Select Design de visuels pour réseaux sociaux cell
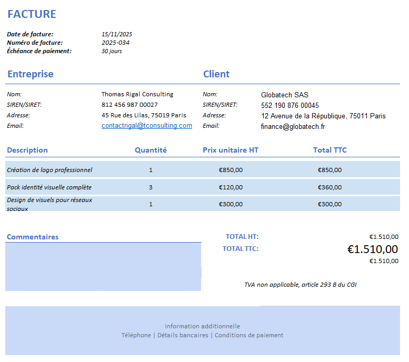Viewport: 409px width, 362px height. pos(49,204)
